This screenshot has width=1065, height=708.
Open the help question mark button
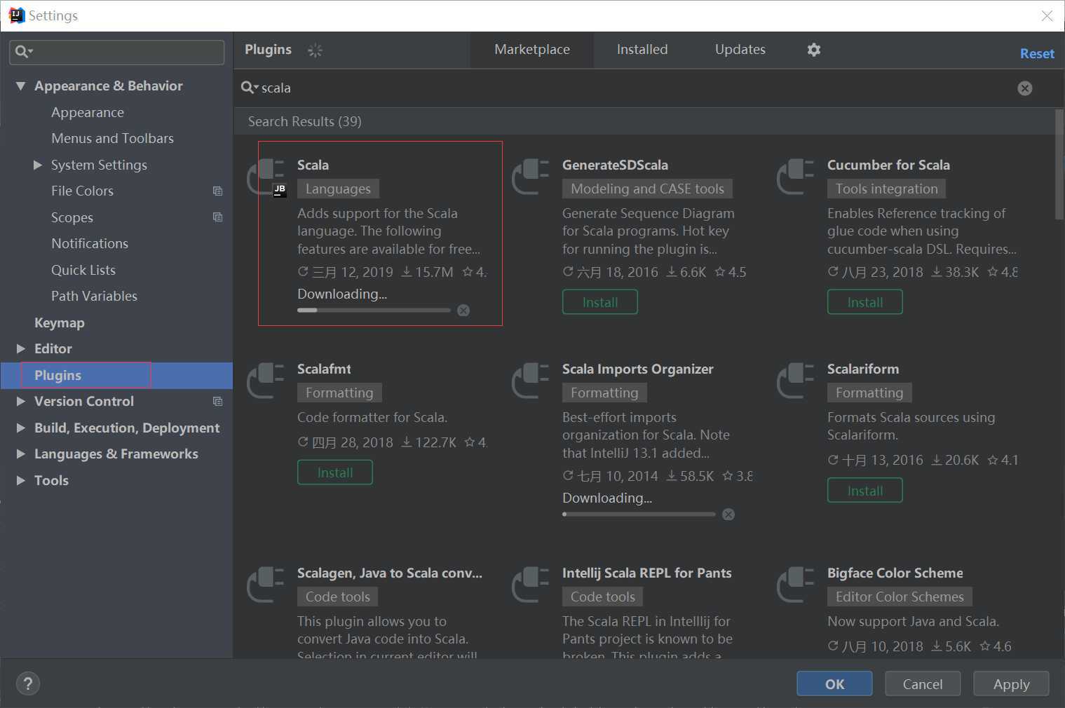pyautogui.click(x=28, y=683)
